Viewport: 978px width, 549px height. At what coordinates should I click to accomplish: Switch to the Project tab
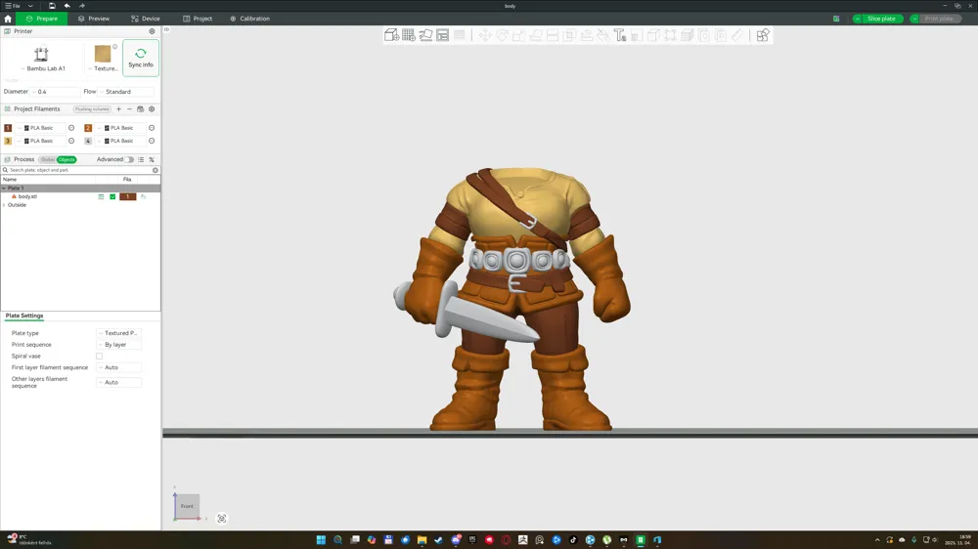pos(198,19)
